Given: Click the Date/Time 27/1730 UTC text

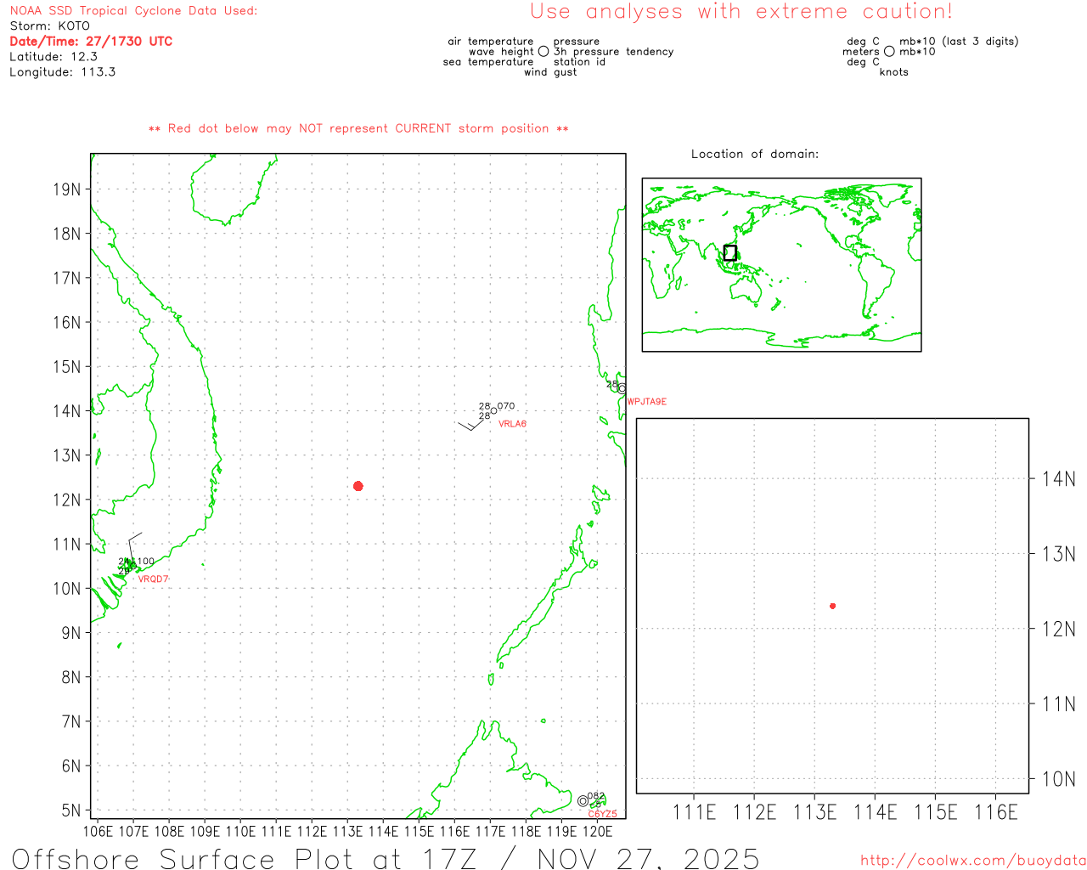Looking at the screenshot, I should click(x=91, y=41).
